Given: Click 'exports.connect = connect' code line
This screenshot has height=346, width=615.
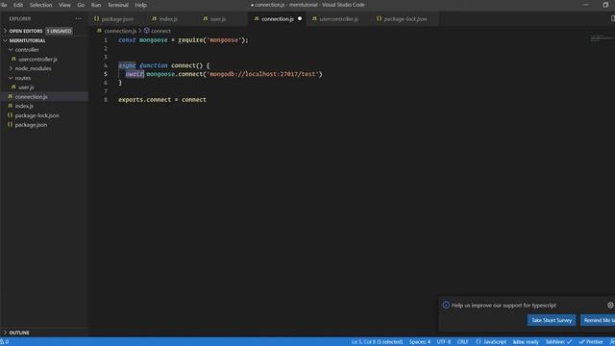Looking at the screenshot, I should (162, 100).
